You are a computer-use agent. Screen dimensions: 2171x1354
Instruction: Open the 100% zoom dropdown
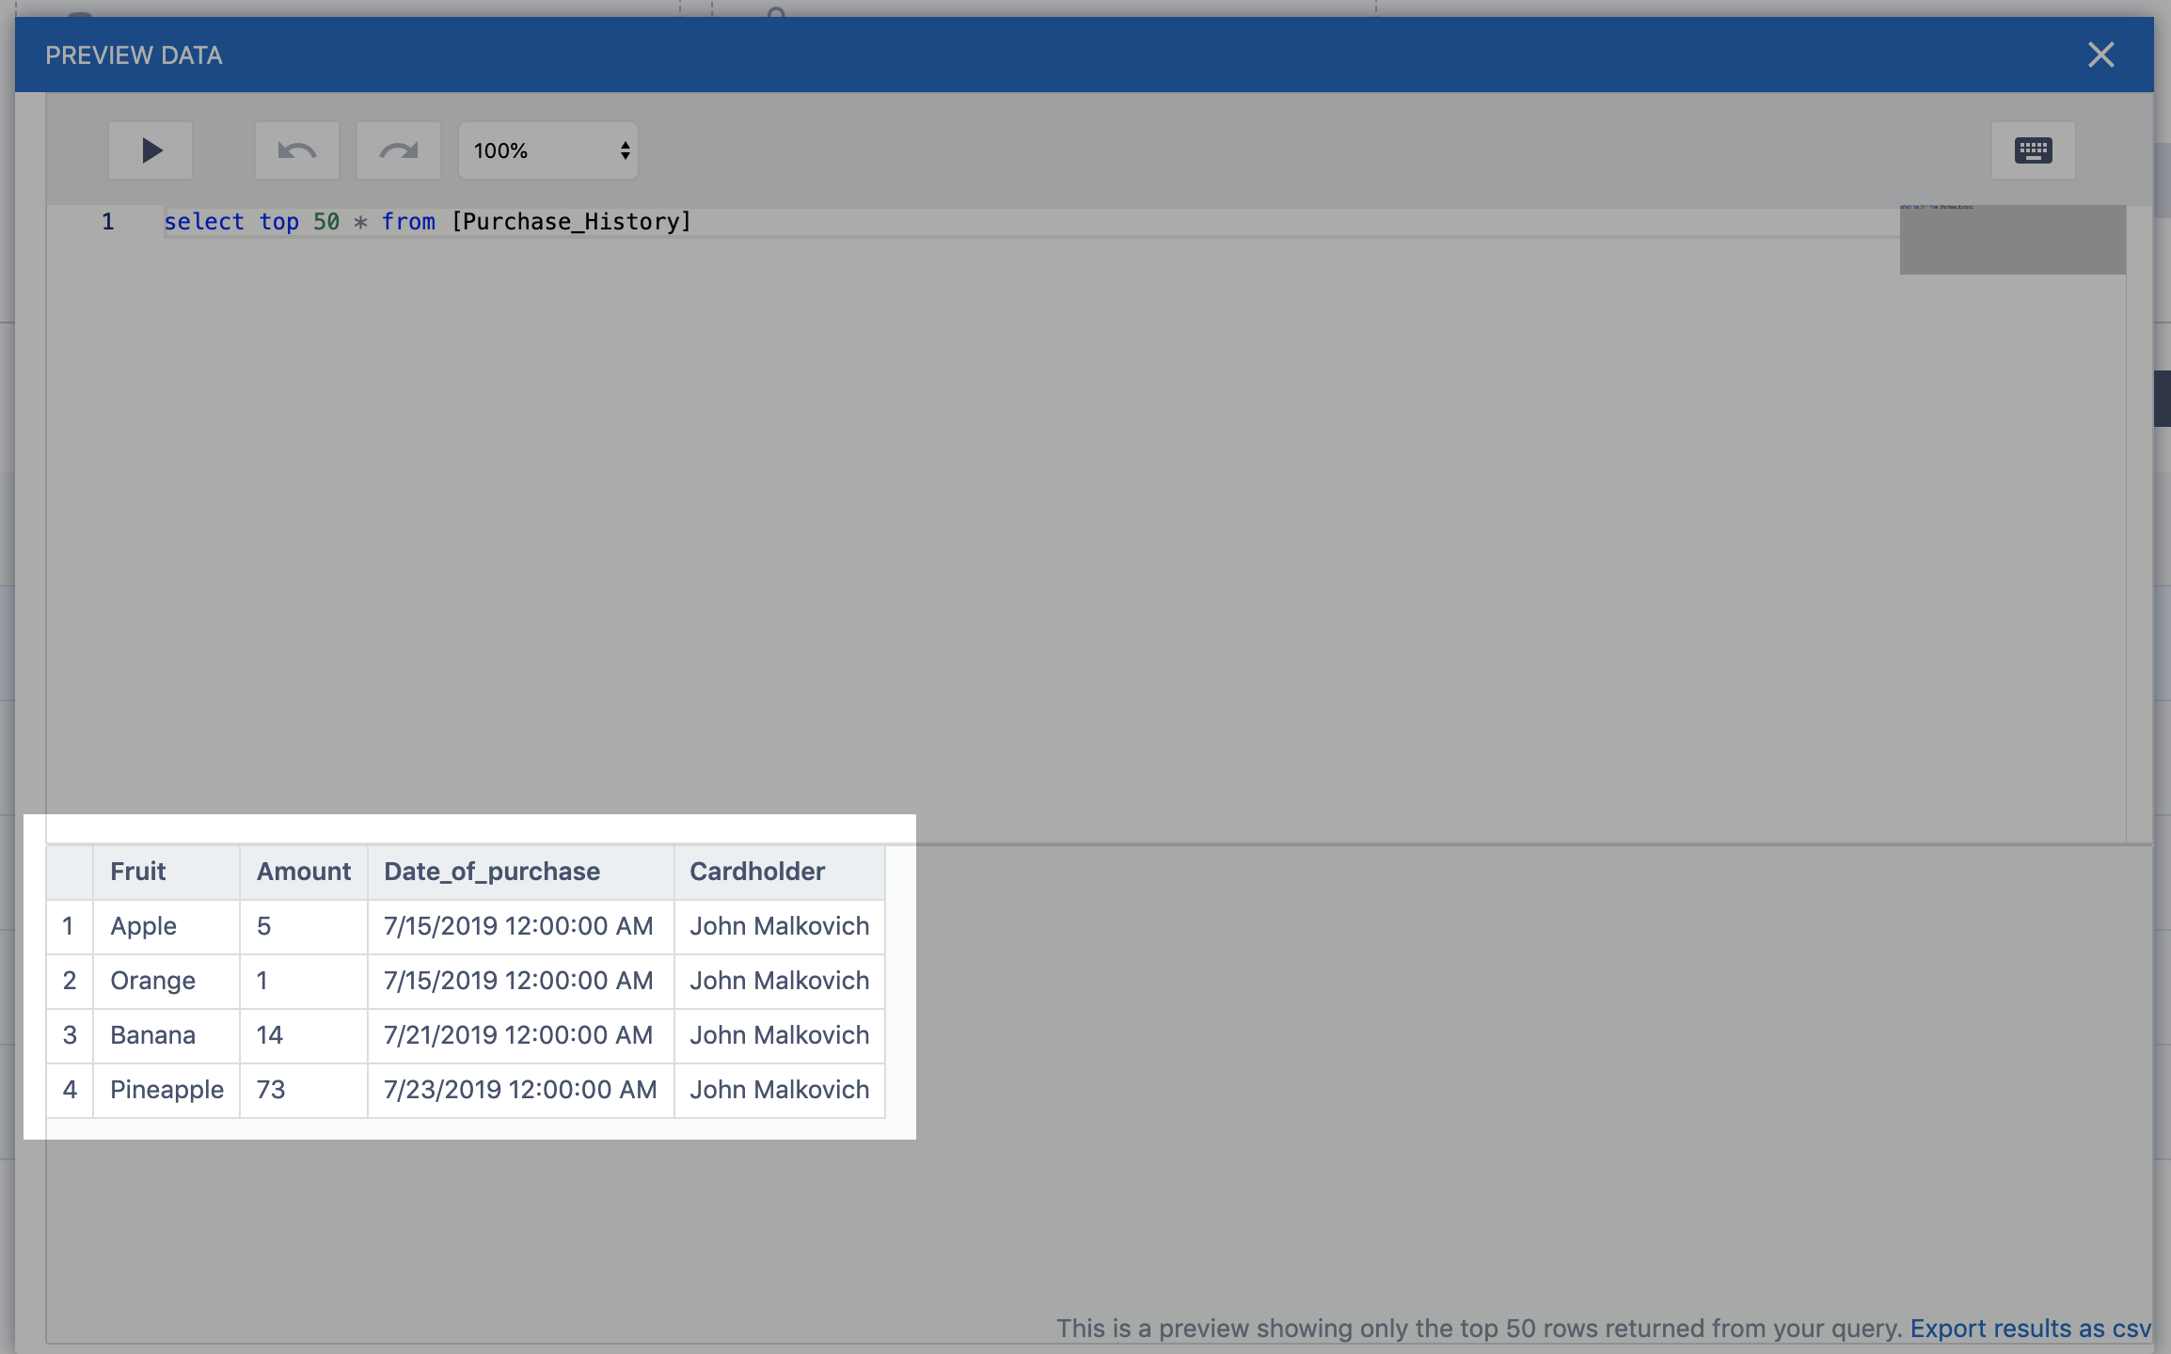tap(548, 150)
